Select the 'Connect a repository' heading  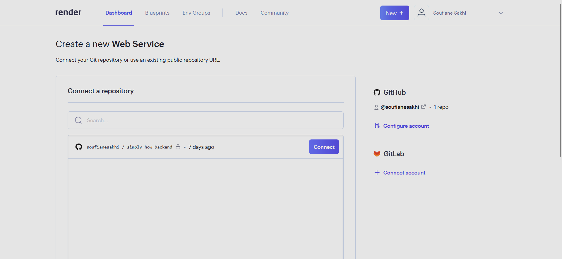coord(101,91)
